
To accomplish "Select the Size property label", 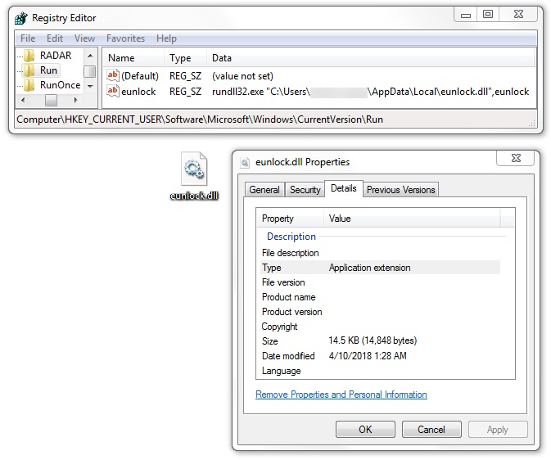I will [x=270, y=341].
